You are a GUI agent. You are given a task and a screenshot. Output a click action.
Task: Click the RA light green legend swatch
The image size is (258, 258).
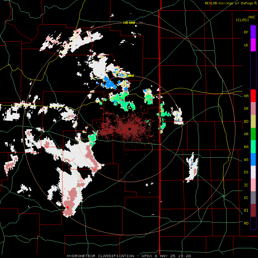tap(253, 147)
